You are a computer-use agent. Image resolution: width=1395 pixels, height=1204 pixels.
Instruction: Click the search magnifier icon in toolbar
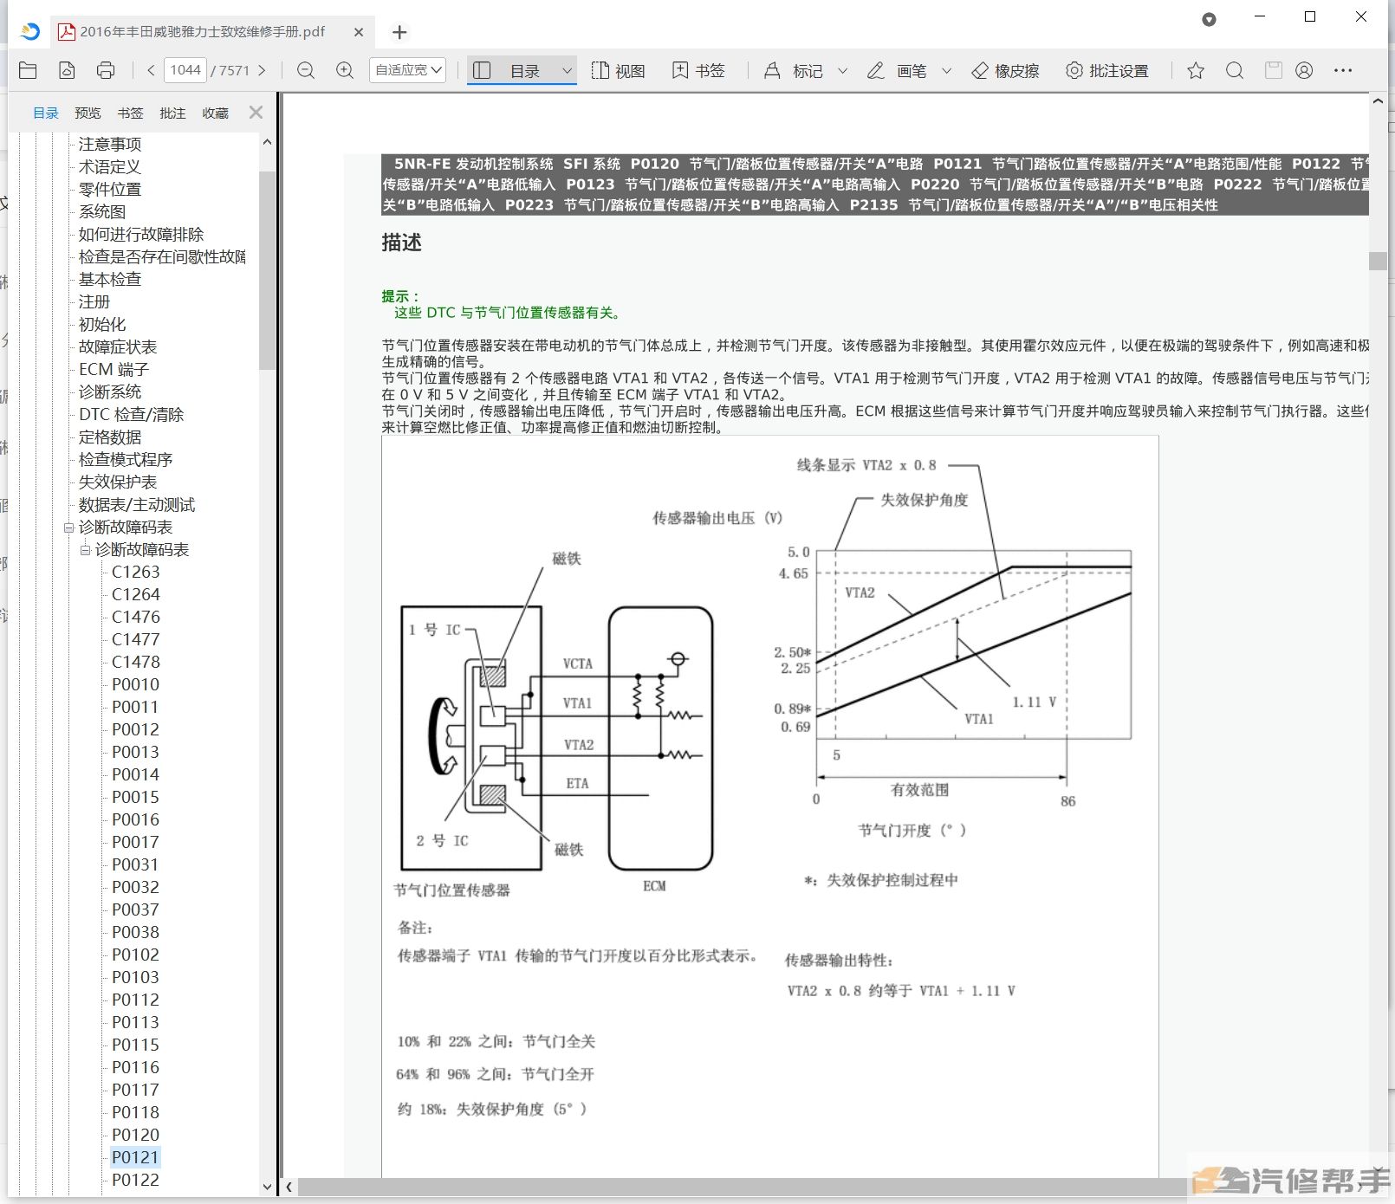point(1235,70)
